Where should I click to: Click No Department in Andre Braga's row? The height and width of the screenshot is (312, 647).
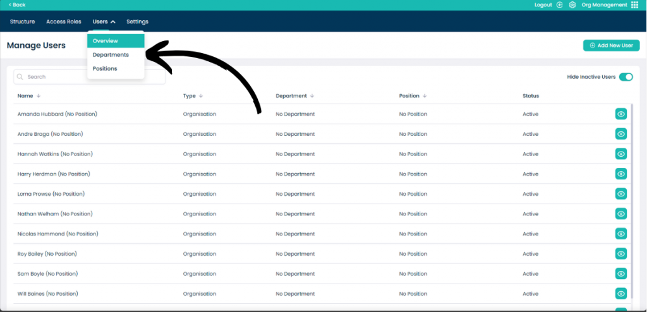coord(295,134)
